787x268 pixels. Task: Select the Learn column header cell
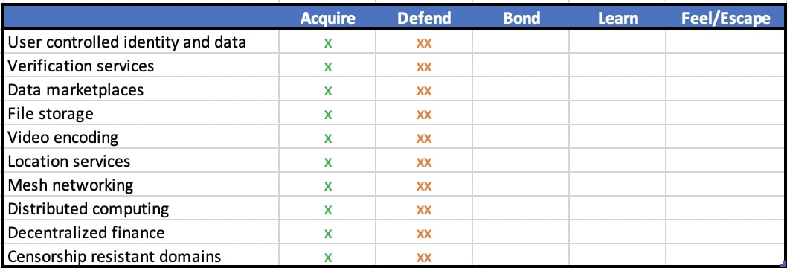tap(618, 19)
